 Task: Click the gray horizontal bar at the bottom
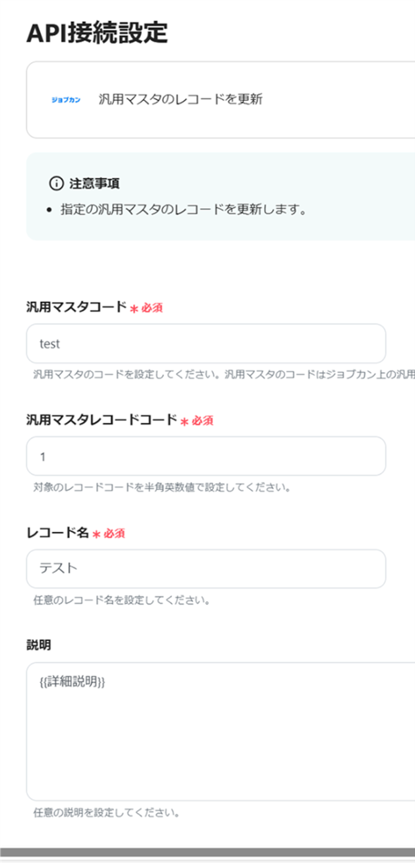tap(207, 852)
